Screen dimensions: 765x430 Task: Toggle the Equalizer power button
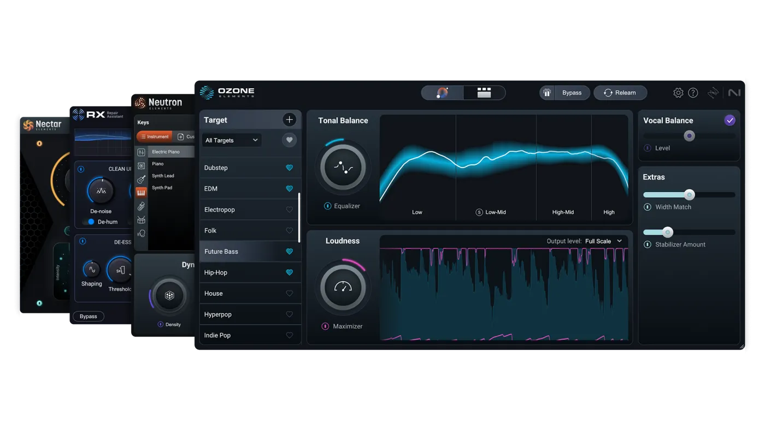[327, 206]
